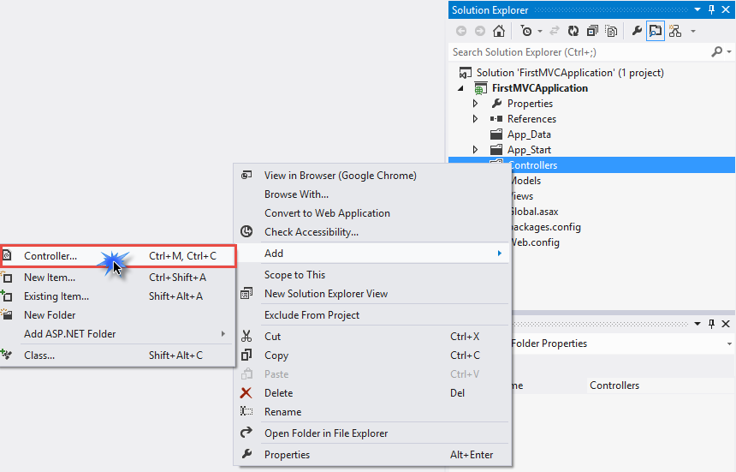Click Existing Item... in the Add submenu

[x=116, y=296]
